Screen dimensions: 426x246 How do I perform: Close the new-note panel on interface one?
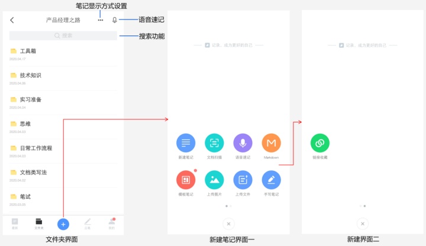229,224
